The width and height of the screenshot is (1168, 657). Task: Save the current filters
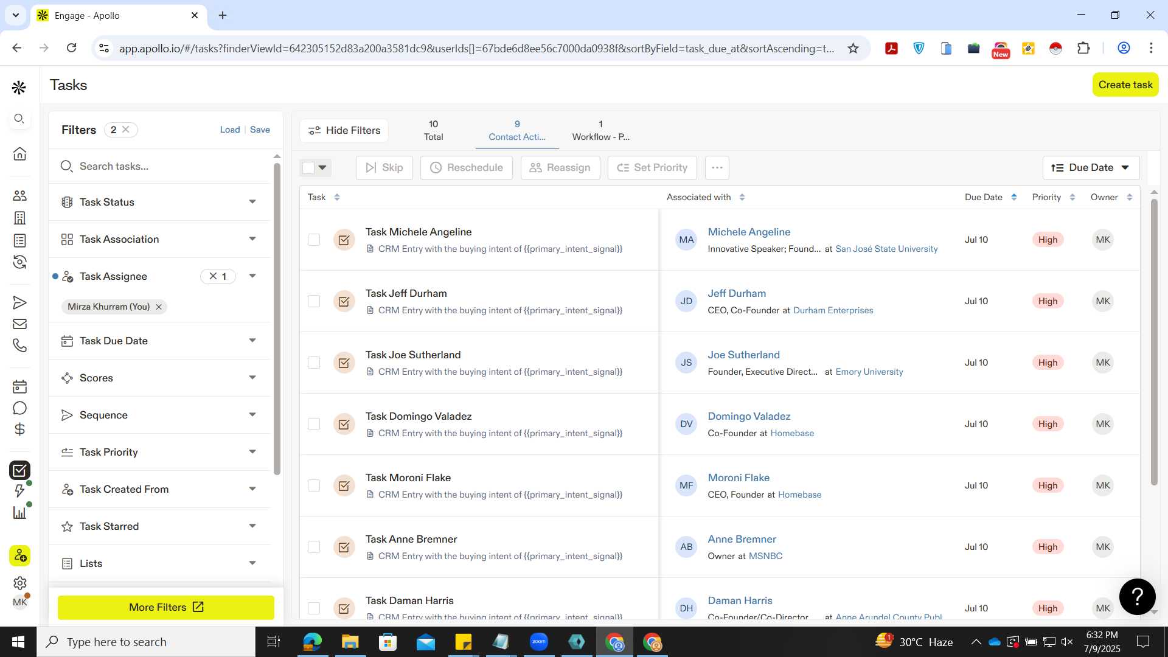click(260, 130)
